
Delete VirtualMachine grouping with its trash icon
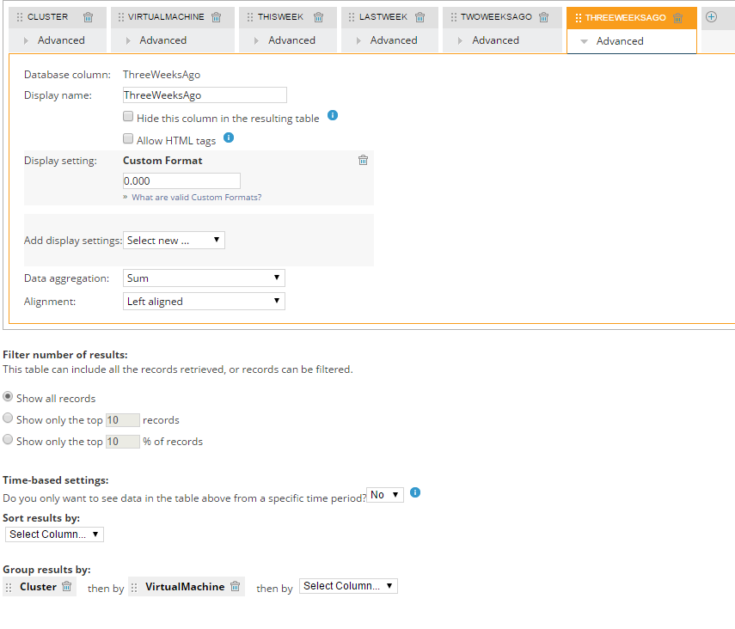(x=235, y=586)
